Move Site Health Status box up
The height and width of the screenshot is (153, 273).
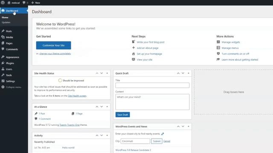pos(97,73)
